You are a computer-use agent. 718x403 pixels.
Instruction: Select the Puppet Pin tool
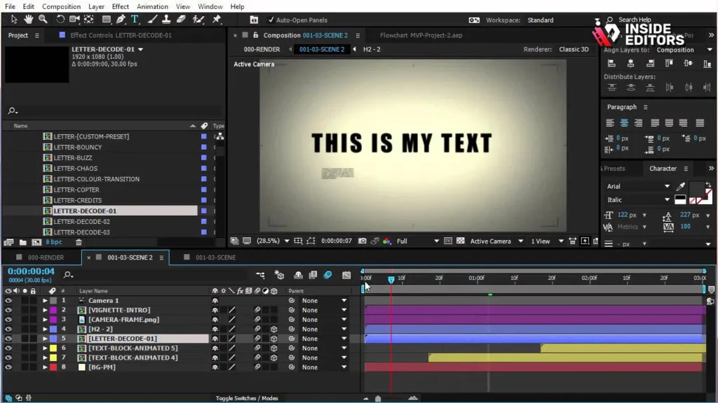pos(217,19)
